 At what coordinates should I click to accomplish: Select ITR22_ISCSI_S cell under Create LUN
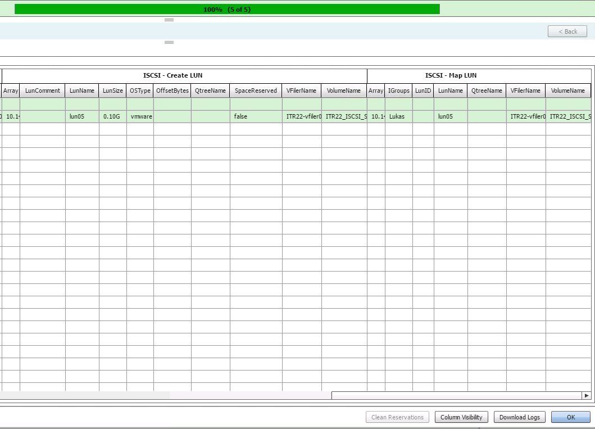coord(344,116)
